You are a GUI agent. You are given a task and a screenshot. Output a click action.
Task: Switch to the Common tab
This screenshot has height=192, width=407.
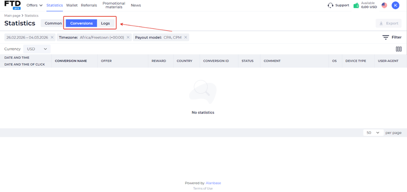pyautogui.click(x=53, y=23)
